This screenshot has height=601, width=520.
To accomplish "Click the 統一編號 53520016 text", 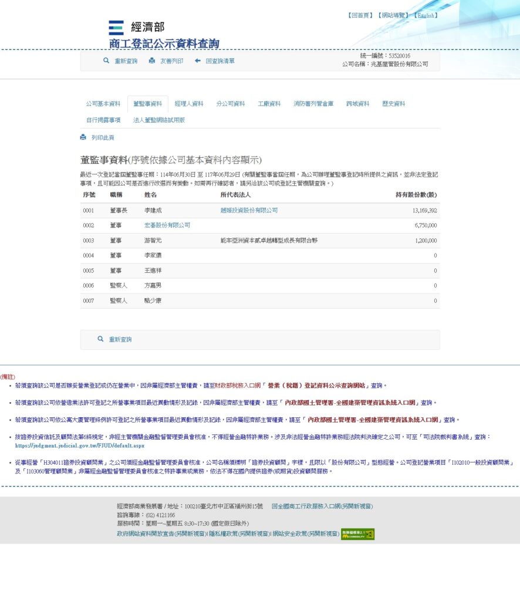I will [x=385, y=56].
